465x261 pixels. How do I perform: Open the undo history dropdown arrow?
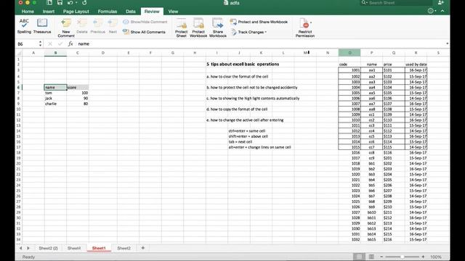(76, 3)
